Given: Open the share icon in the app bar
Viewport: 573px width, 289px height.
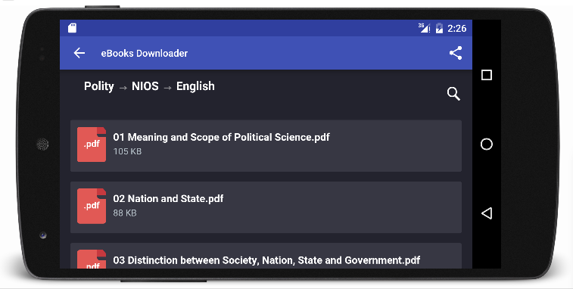Looking at the screenshot, I should click(x=456, y=53).
